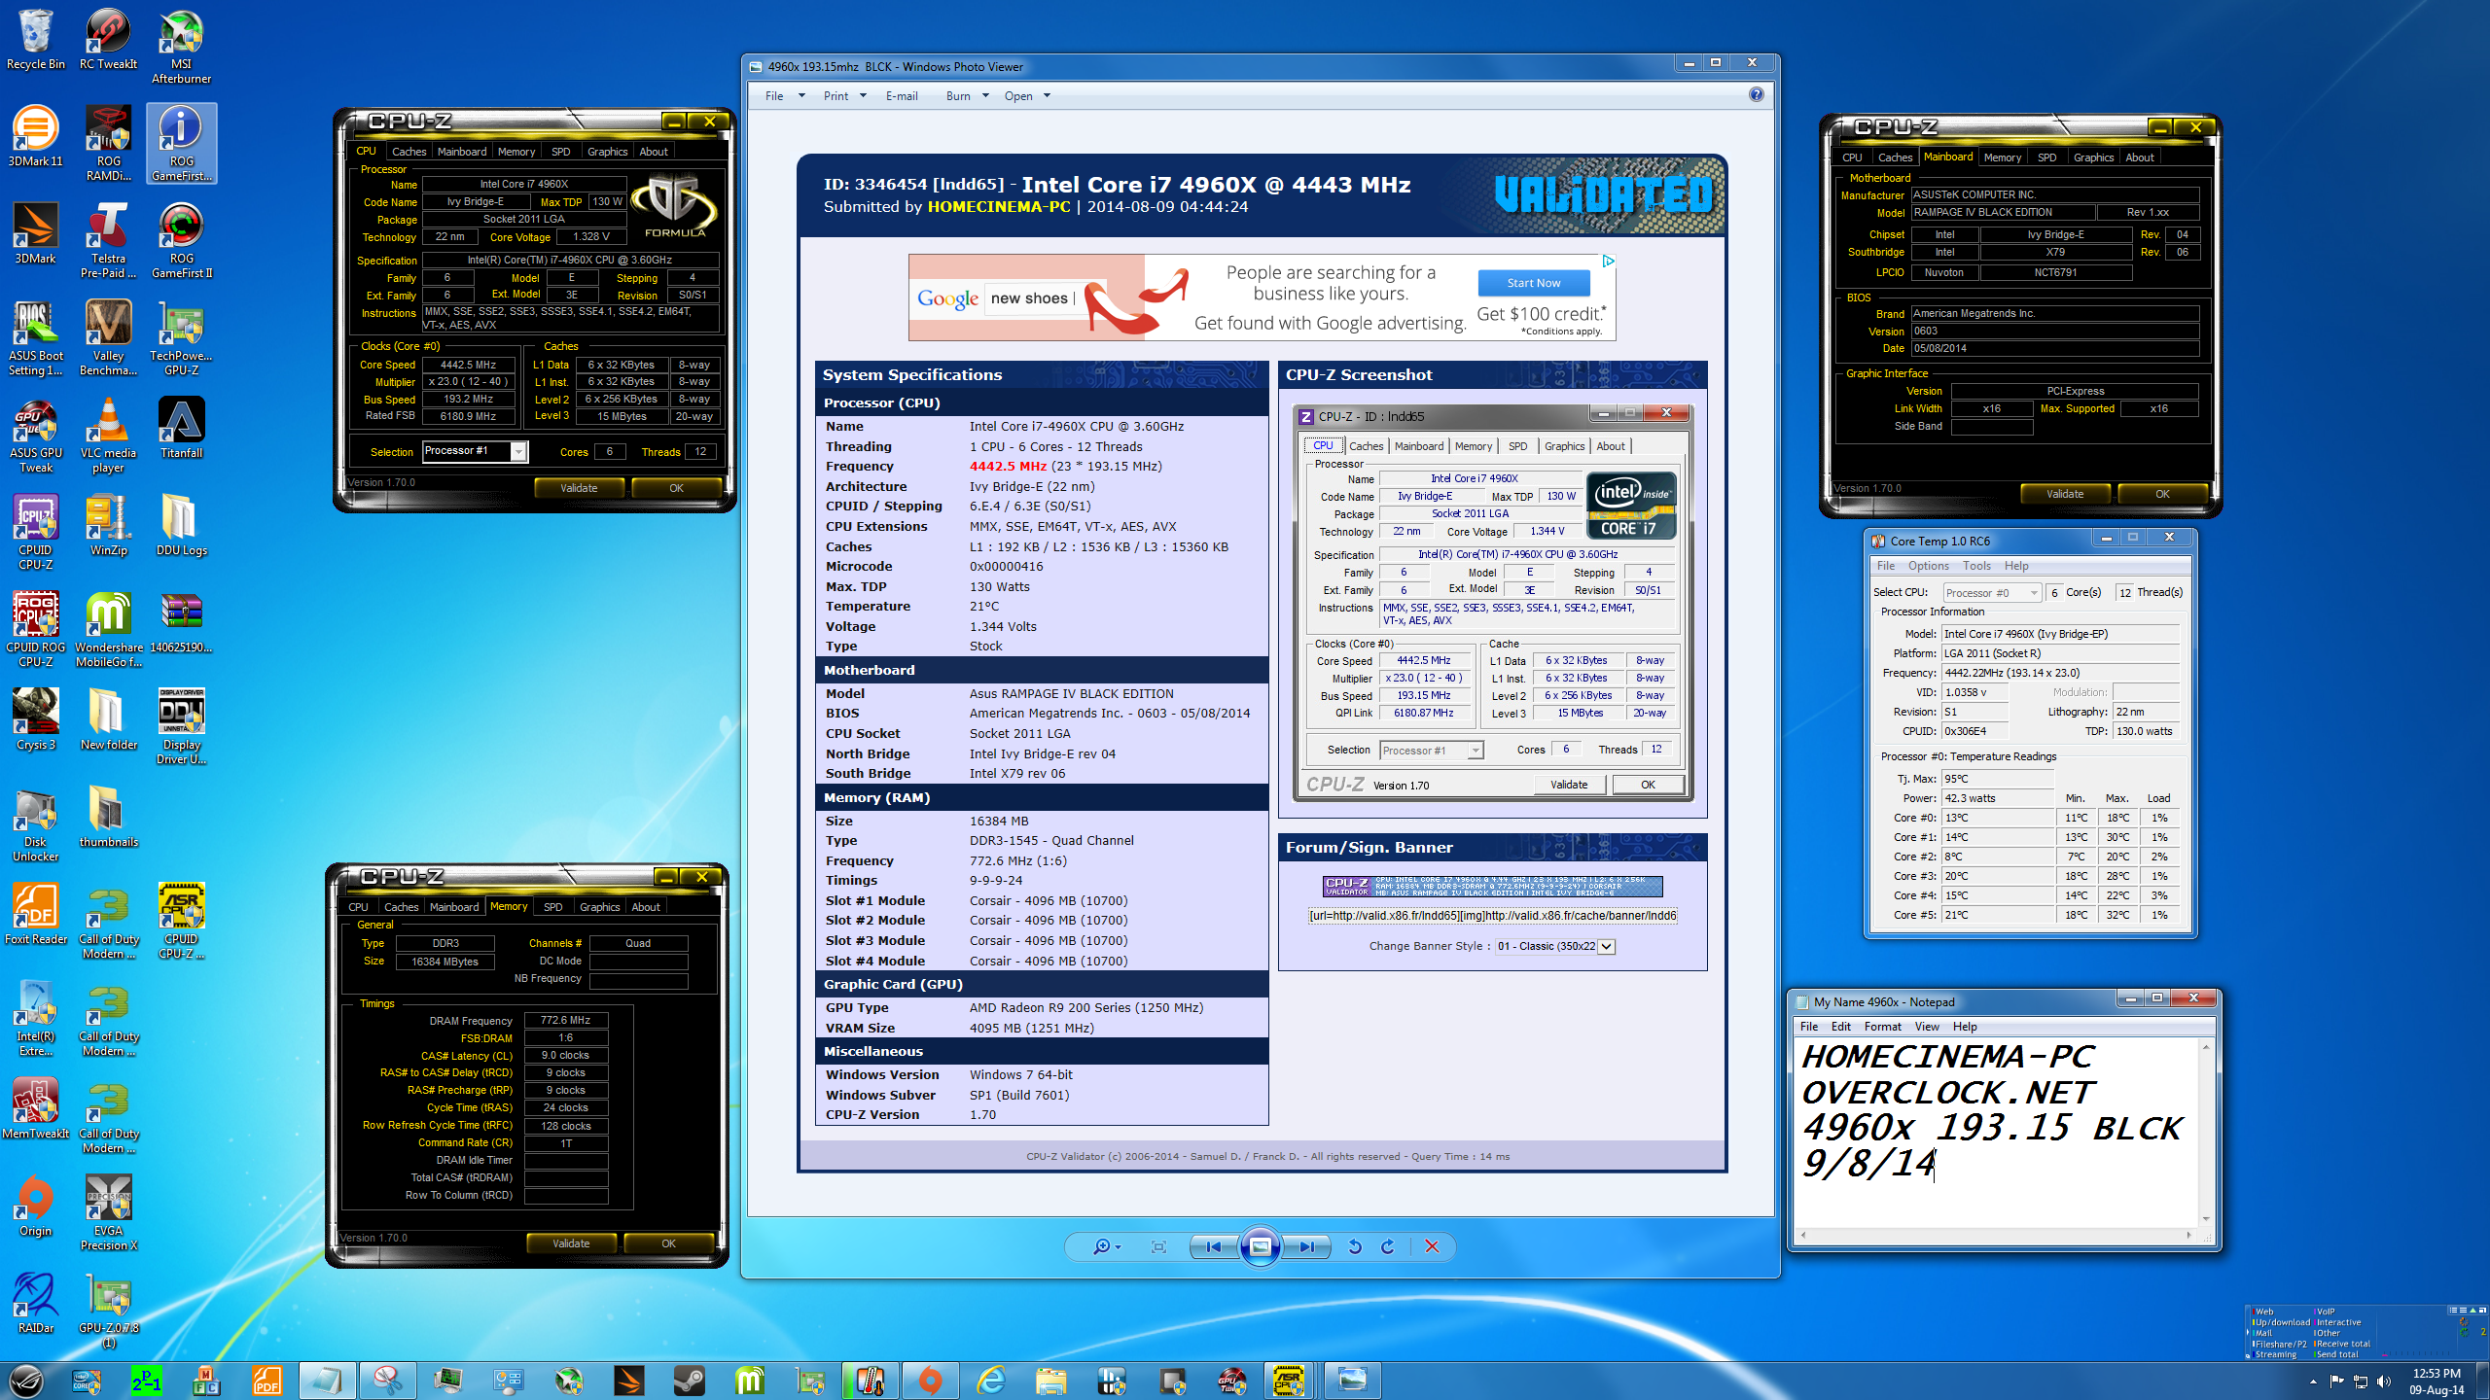2490x1400 pixels.
Task: Open the Options menu in Core Temp
Action: click(1928, 566)
